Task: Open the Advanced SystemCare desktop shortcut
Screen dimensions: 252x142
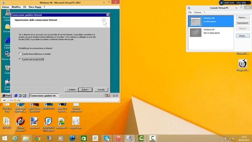Action: tap(20, 108)
